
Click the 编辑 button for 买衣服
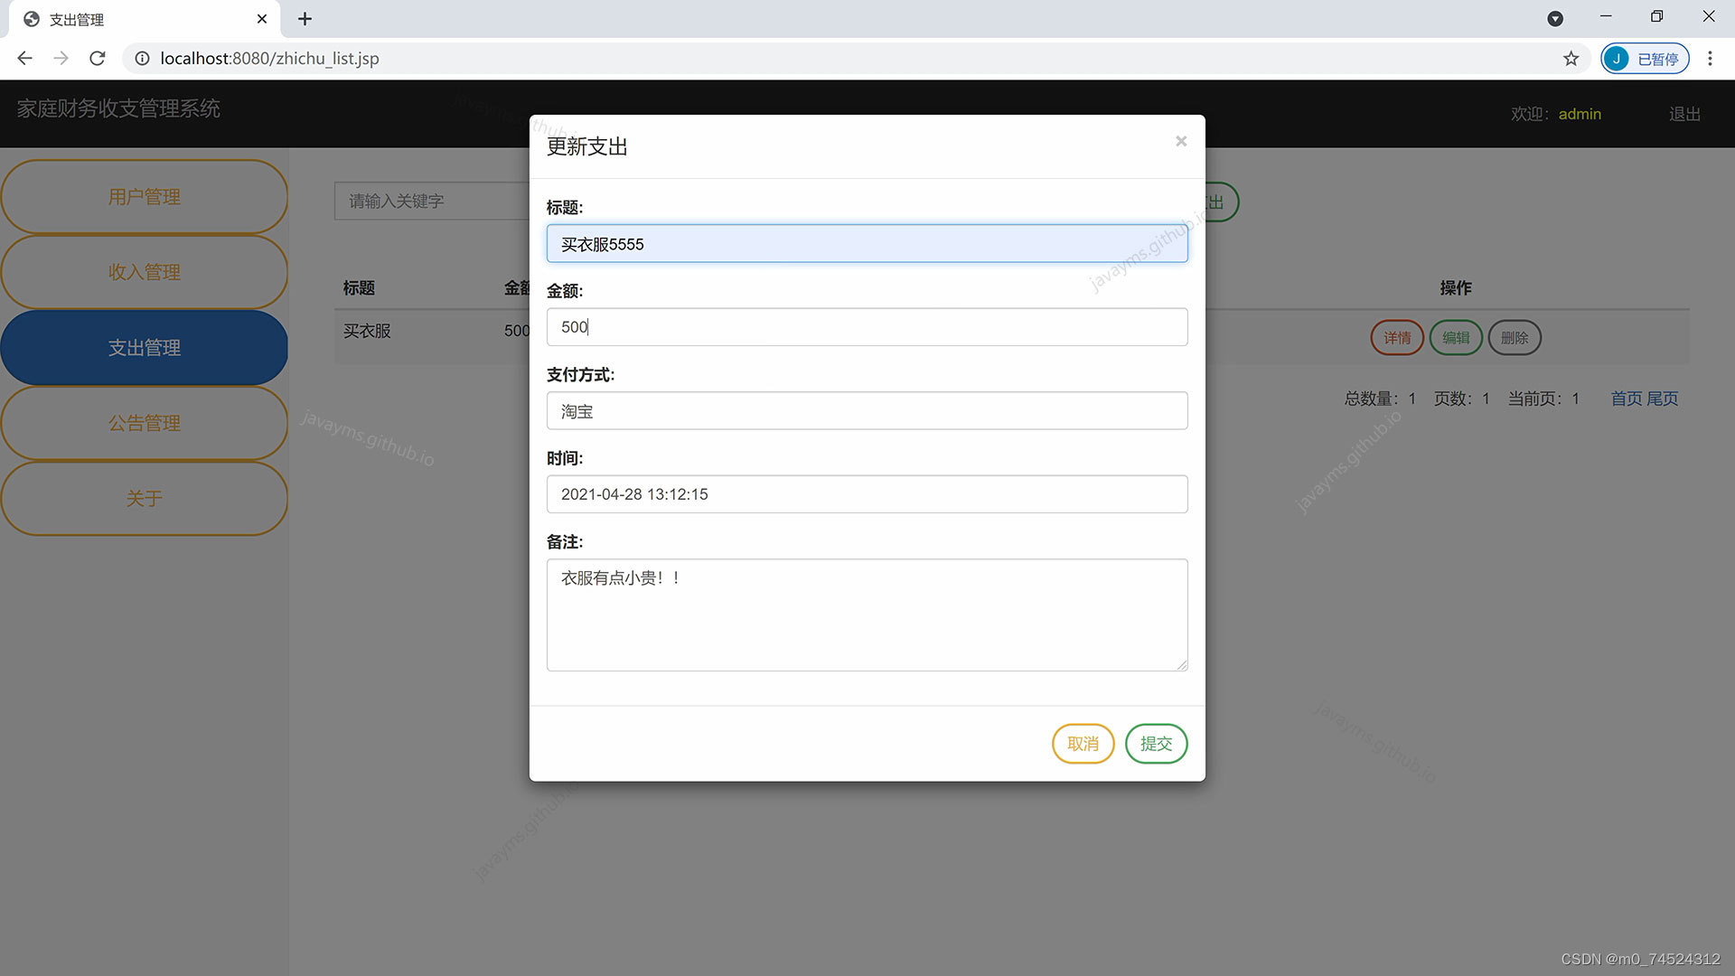click(x=1456, y=338)
